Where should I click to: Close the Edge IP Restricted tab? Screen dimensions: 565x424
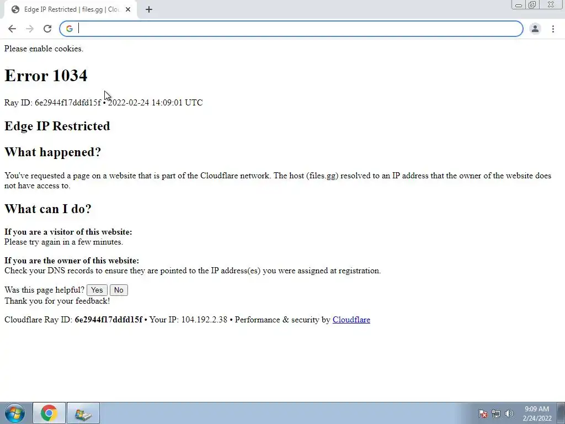click(128, 9)
